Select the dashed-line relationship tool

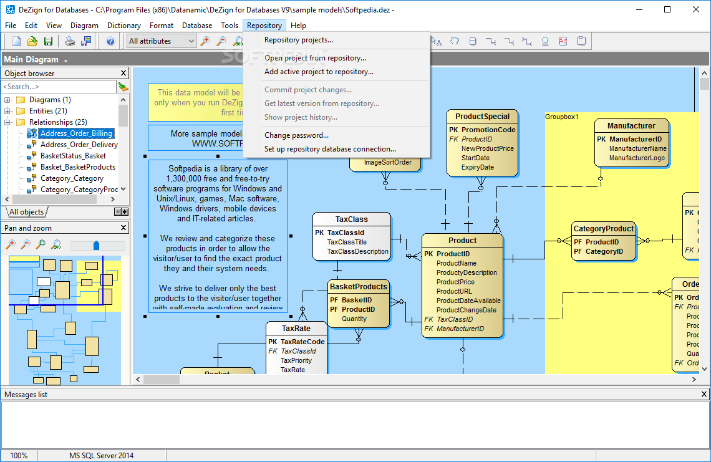click(509, 41)
